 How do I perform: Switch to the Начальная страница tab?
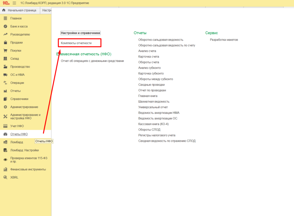[x=22, y=10]
